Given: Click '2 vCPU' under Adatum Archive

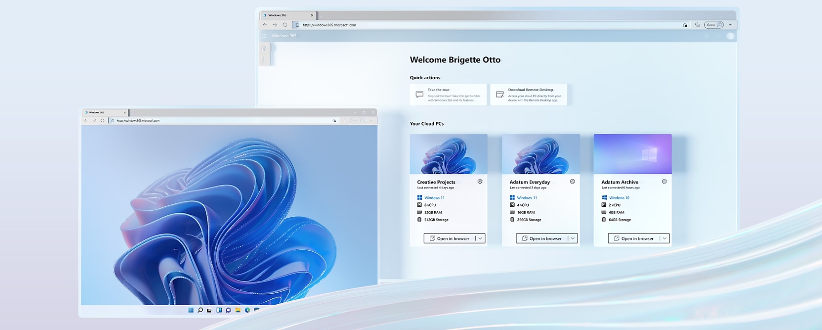Looking at the screenshot, I should [614, 205].
